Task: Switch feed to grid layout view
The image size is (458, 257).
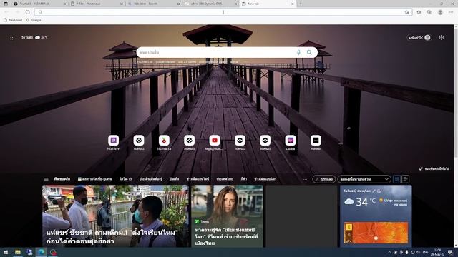Action: coord(396,179)
